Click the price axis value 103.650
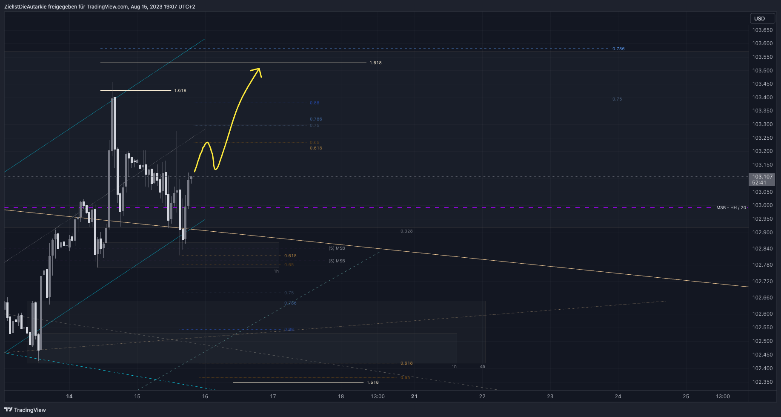This screenshot has height=417, width=781. (x=762, y=30)
